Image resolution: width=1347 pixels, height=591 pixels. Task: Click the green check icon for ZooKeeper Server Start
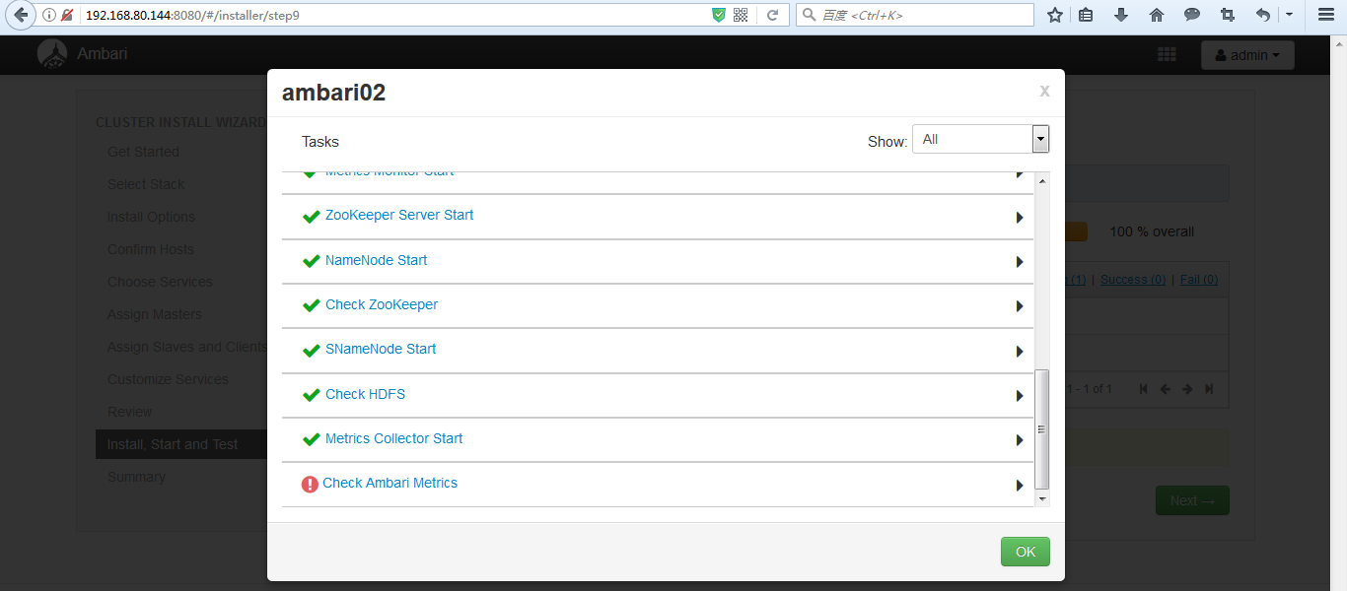[x=312, y=217]
